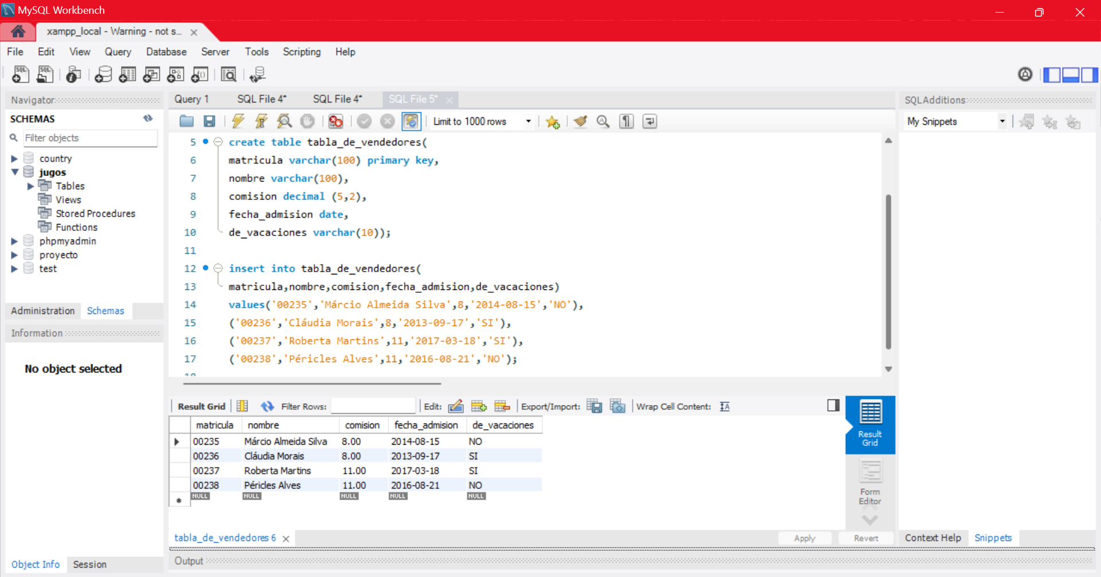This screenshot has height=577, width=1101.
Task: Open preferences gear icon top right
Action: point(1025,74)
